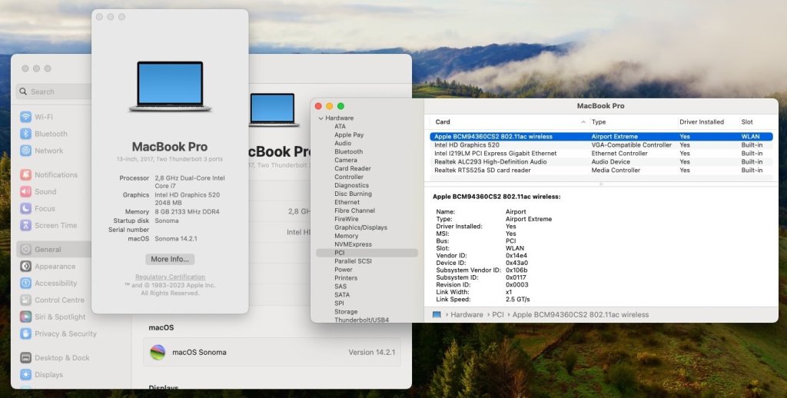Sort by the Driver Installed column
The image size is (787, 398).
(x=701, y=122)
